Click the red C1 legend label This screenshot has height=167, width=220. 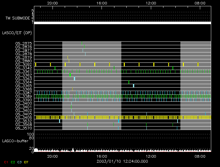pyautogui.click(x=5, y=162)
